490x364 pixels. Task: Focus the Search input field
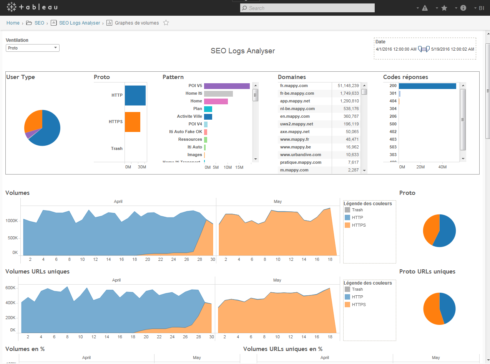coord(307,8)
